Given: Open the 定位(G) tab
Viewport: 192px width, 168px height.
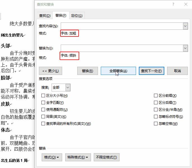Looking at the screenshot, I should click(x=77, y=16).
